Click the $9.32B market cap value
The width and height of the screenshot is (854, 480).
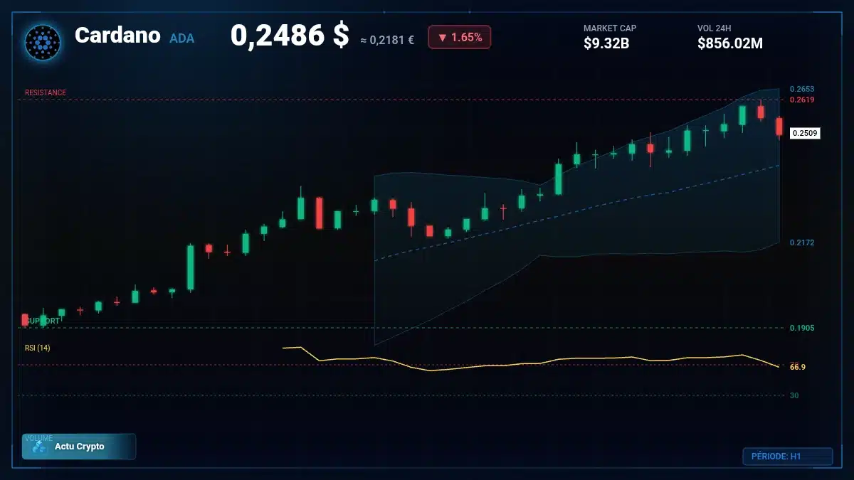606,43
